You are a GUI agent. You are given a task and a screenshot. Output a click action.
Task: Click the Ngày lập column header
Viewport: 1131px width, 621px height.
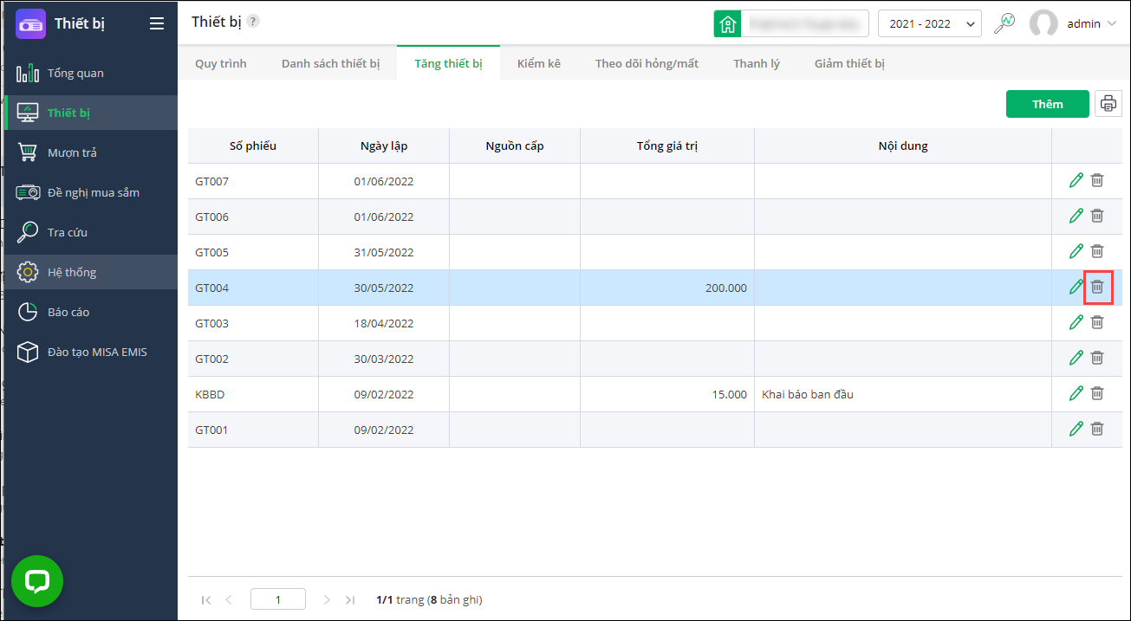point(384,146)
